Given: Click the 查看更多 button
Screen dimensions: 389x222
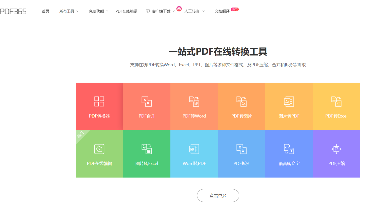Looking at the screenshot, I should tap(218, 195).
